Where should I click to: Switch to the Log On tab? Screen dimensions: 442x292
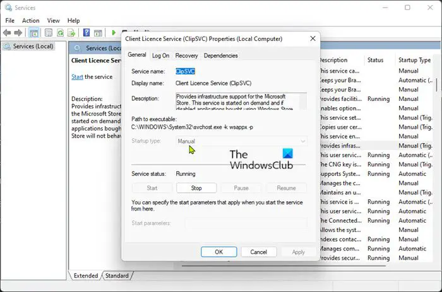click(160, 55)
